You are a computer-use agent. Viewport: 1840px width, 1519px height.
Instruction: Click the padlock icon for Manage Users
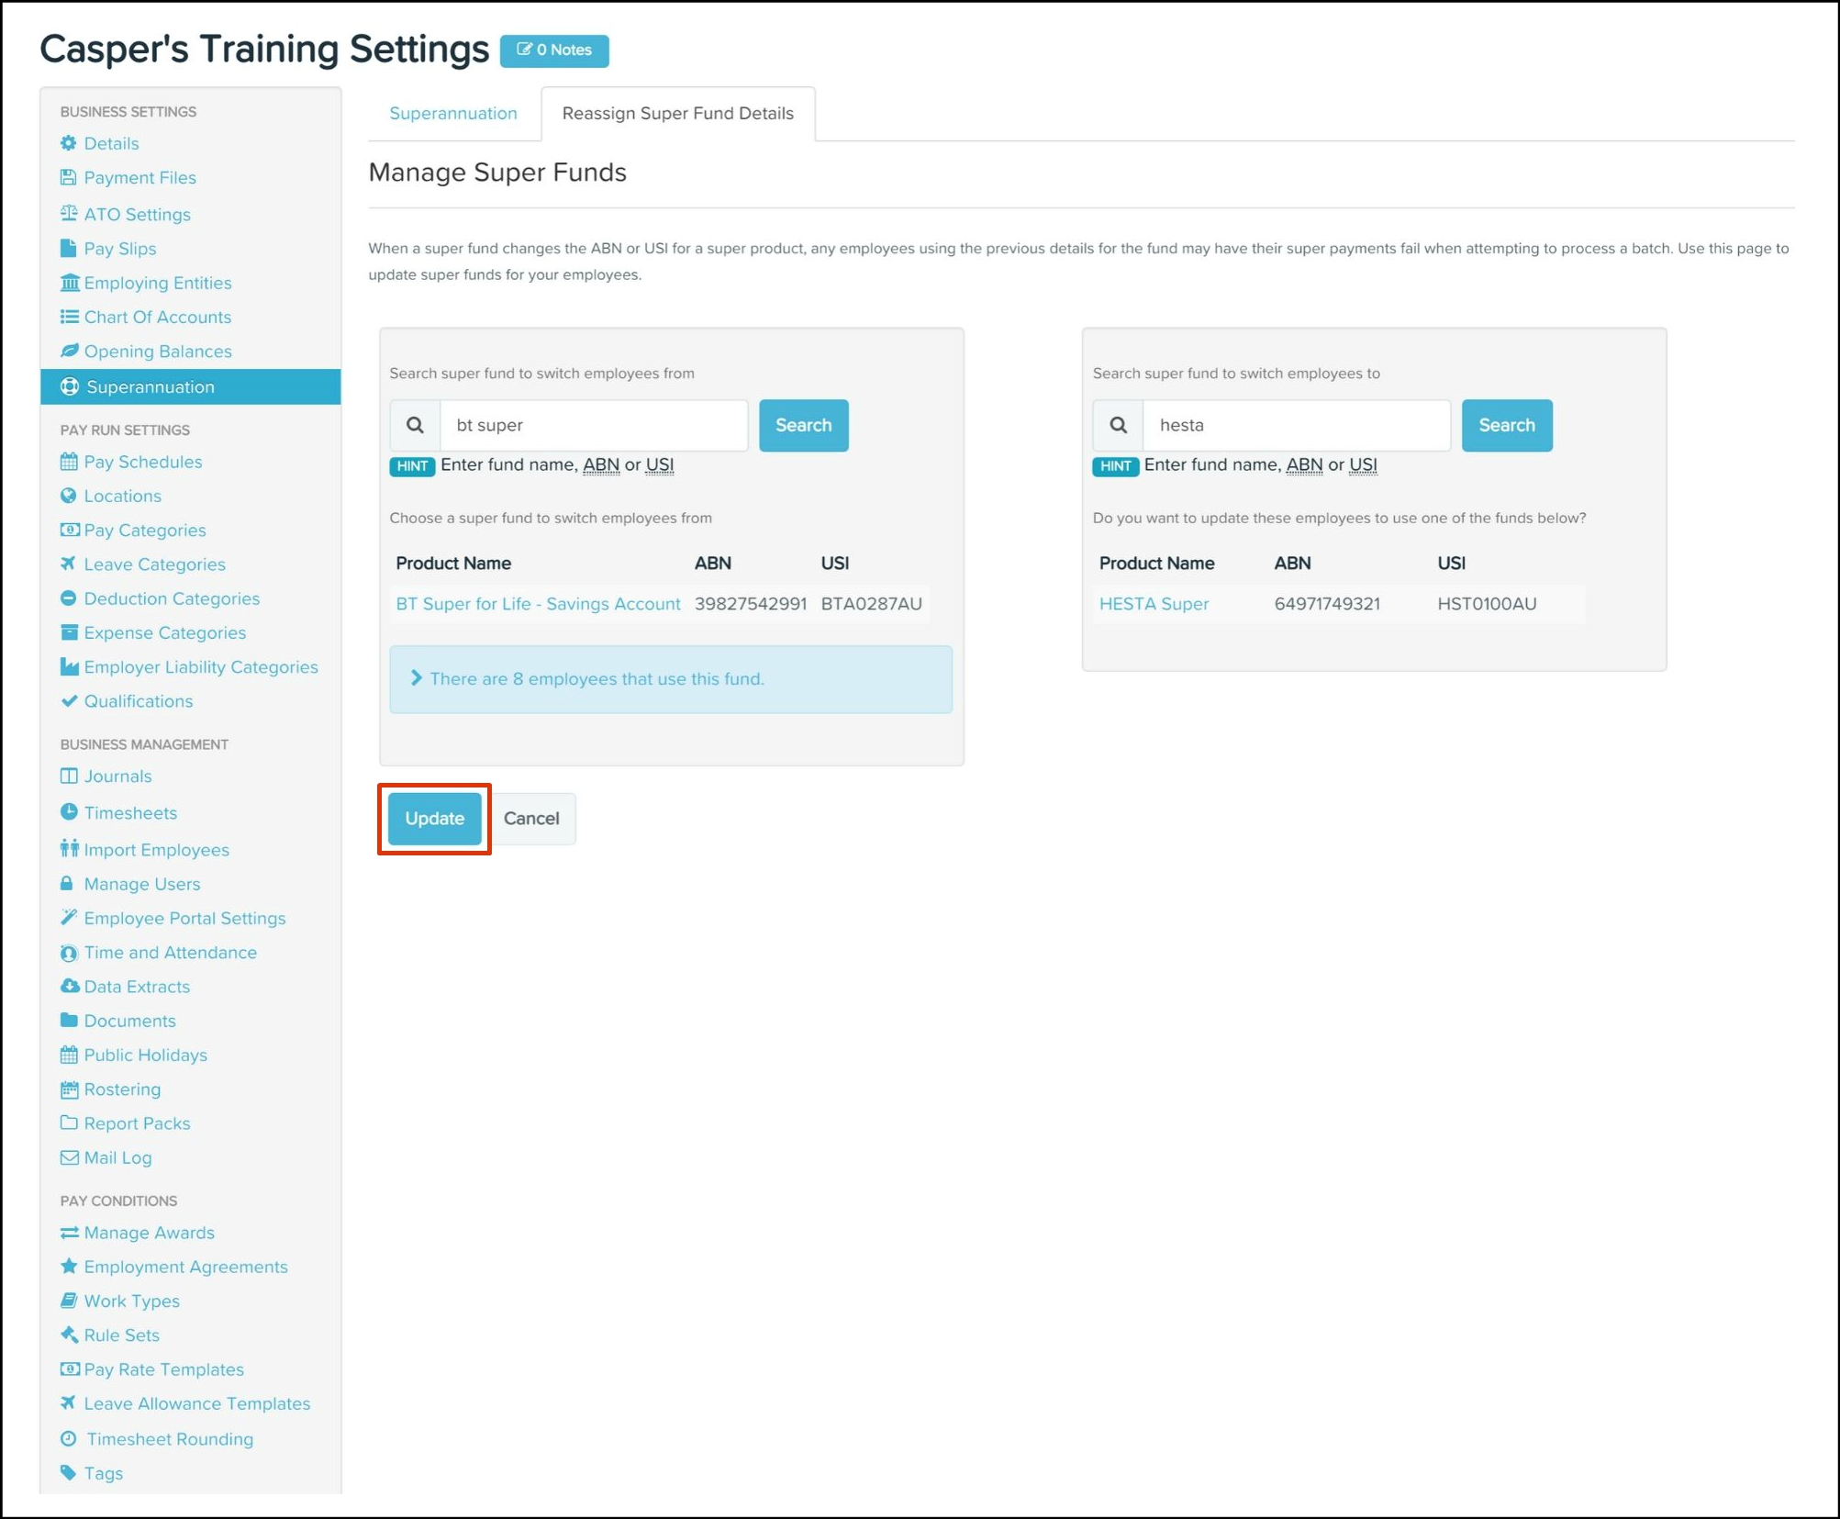click(x=66, y=883)
